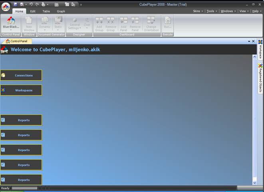Open the Help menu
The height and width of the screenshot is (192, 264).
(257, 11)
